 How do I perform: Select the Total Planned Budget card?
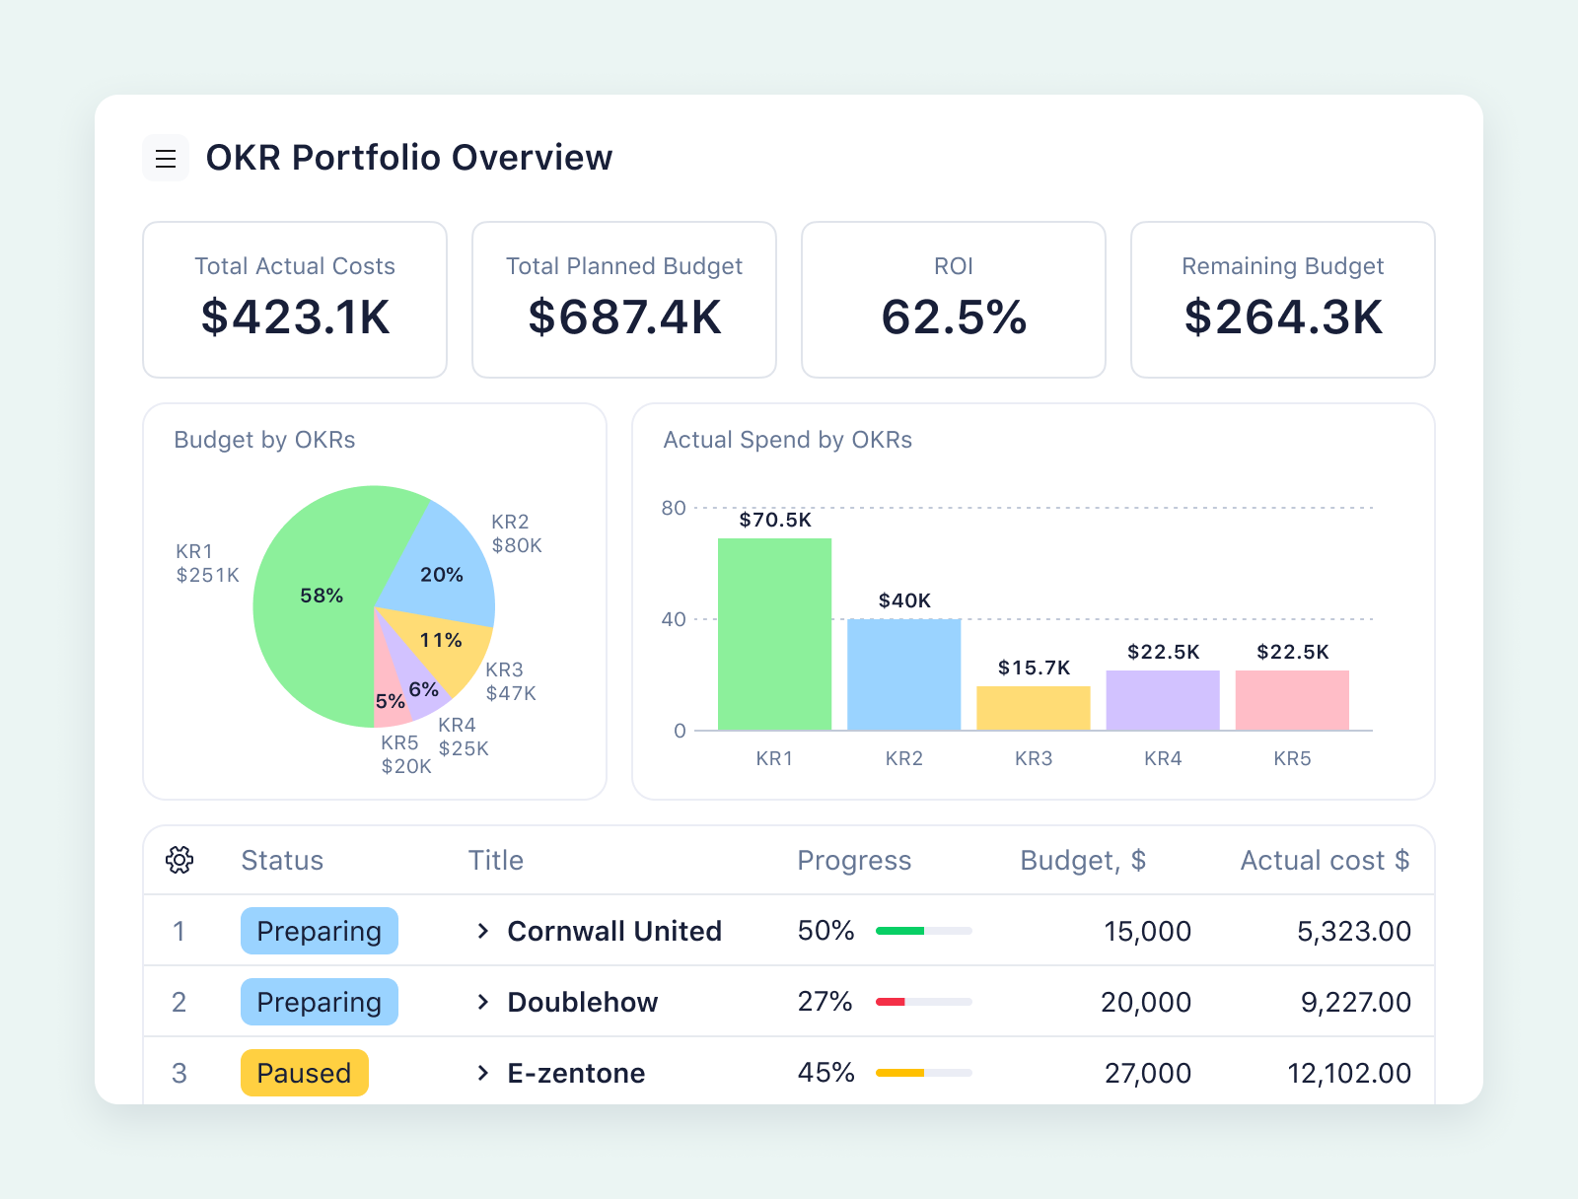[x=624, y=300]
